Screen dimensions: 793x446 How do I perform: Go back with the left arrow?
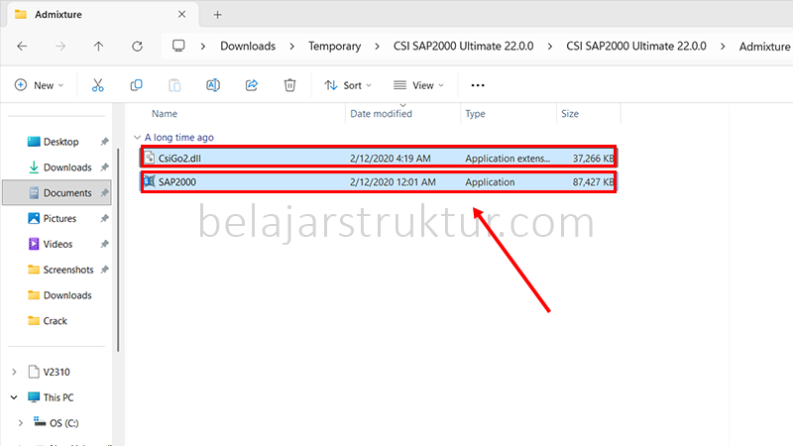point(22,47)
